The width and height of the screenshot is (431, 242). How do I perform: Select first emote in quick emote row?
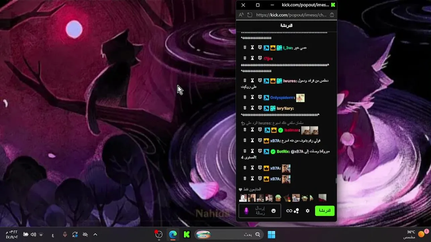(243, 198)
